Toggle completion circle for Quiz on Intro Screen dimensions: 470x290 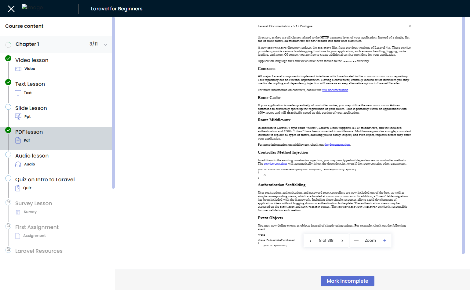point(8,178)
